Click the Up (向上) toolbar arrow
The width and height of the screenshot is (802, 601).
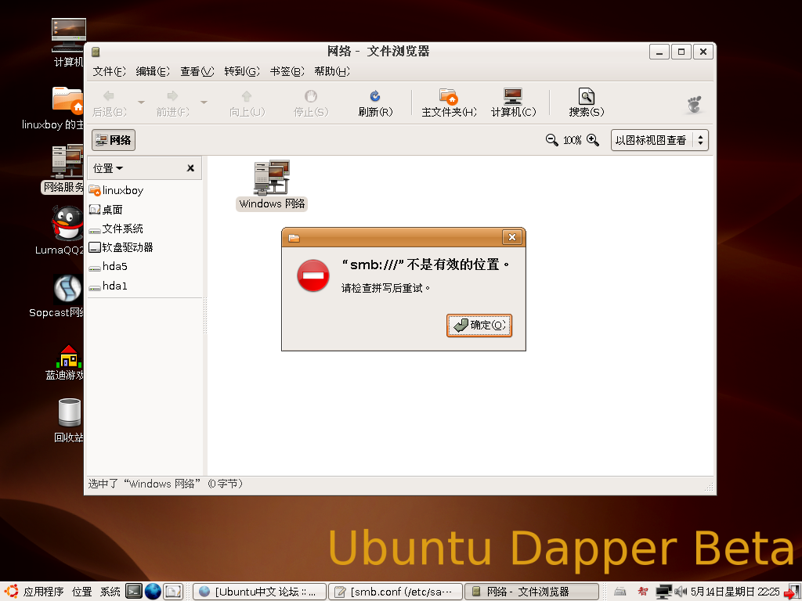tap(247, 96)
